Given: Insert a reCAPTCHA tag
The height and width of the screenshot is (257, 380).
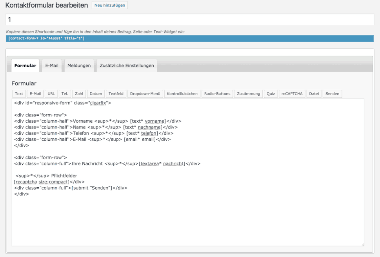Looking at the screenshot, I should [x=292, y=94].
